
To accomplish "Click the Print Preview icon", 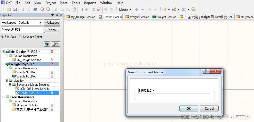I will tap(28, 10).
